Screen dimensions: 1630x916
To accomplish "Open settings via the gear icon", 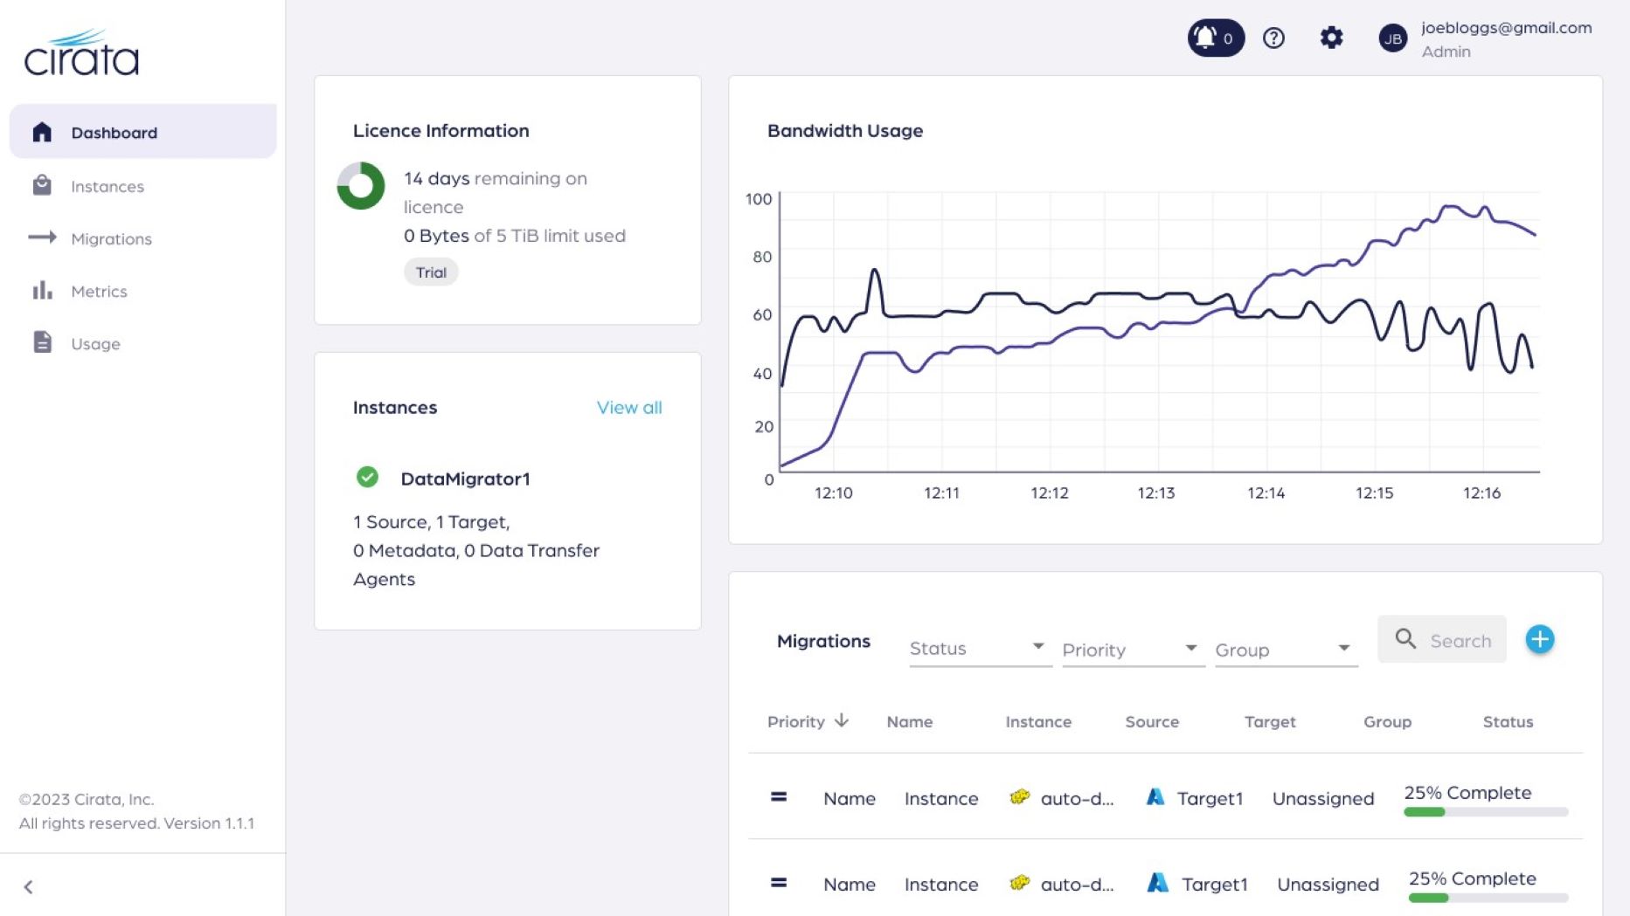I will (x=1330, y=38).
